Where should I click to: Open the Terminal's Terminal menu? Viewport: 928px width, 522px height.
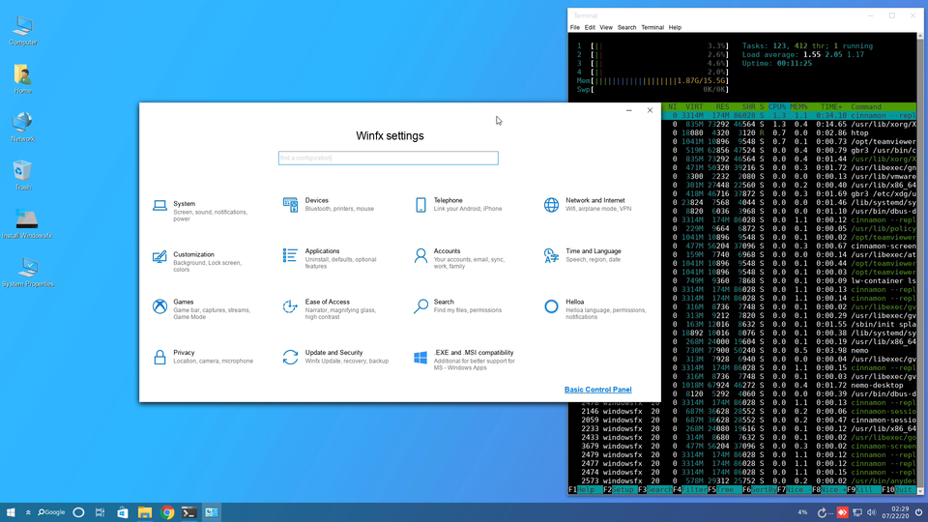tap(652, 28)
